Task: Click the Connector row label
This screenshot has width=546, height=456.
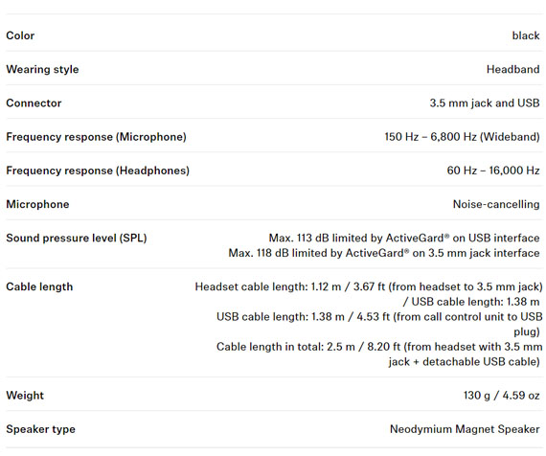Action: click(34, 103)
